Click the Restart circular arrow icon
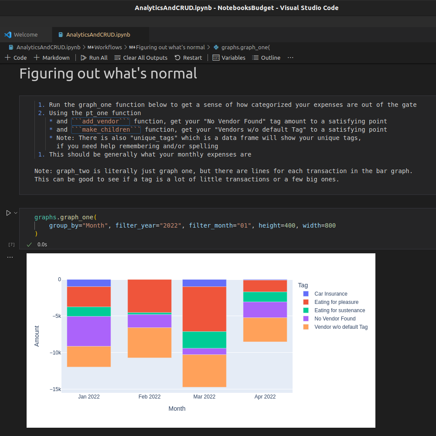Screen dimensions: 436x436 coord(177,58)
